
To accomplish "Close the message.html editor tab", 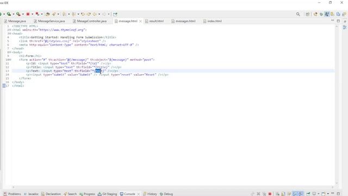I will 140,21.
